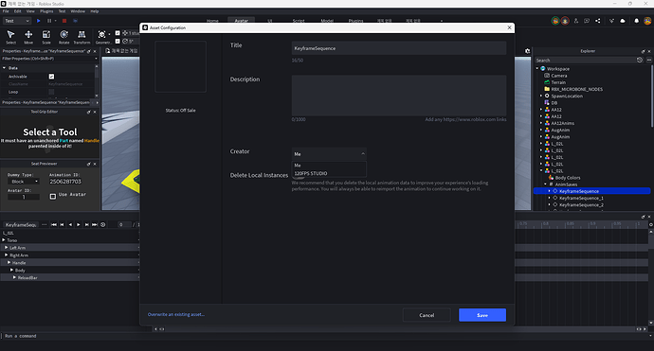Screen dimensions: 654x351
Task: Collapse the Workspace tree node
Action: [537, 69]
